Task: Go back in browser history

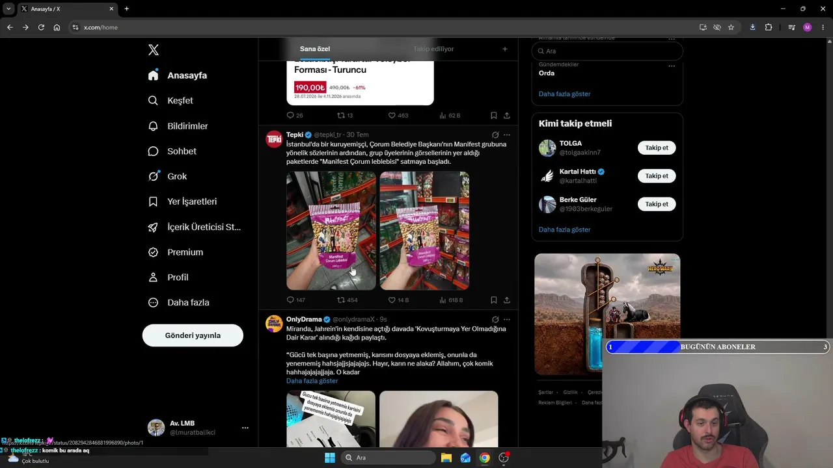Action: click(10, 27)
